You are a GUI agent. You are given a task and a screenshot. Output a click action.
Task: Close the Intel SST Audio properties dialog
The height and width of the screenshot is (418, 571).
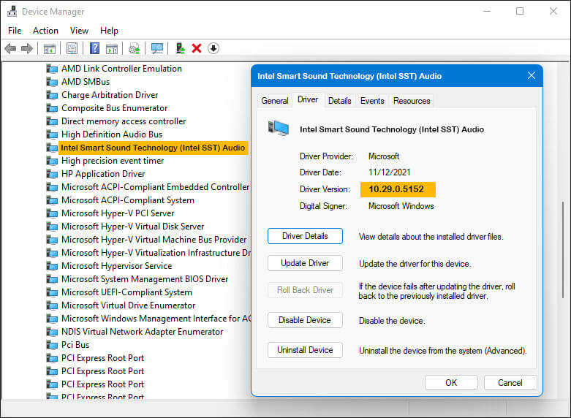click(532, 75)
